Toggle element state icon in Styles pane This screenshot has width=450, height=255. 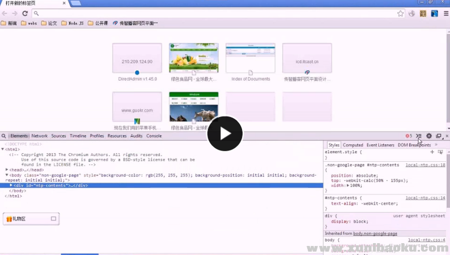pos(440,152)
